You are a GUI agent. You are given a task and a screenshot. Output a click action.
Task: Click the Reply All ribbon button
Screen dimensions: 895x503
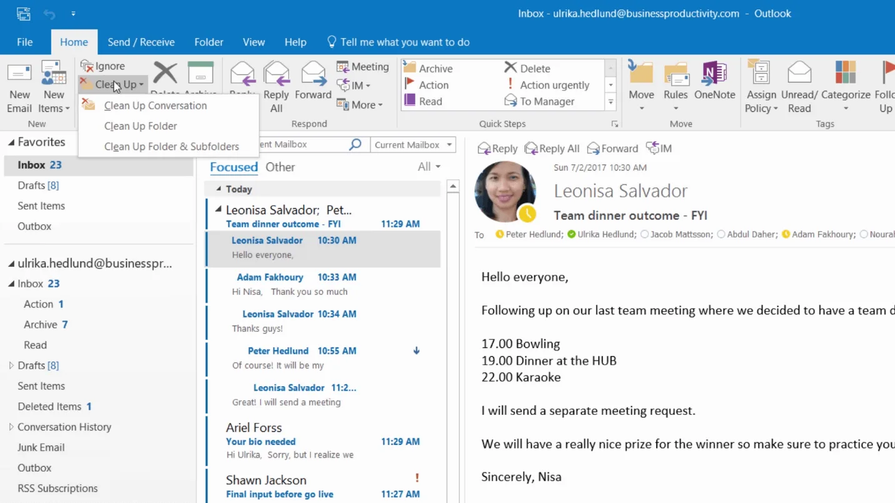point(276,87)
